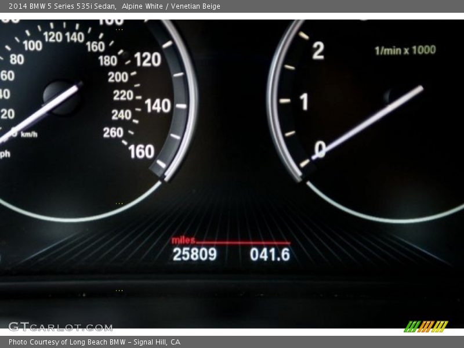Screen dimensions: 464x348
Task: Click the 240 km/h speedometer number
Action: [x=121, y=114]
